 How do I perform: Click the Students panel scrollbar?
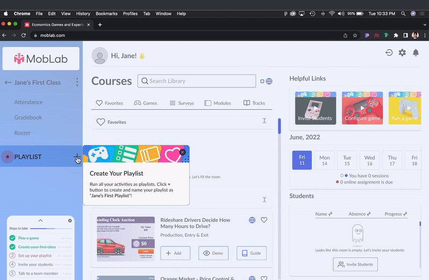[420, 223]
